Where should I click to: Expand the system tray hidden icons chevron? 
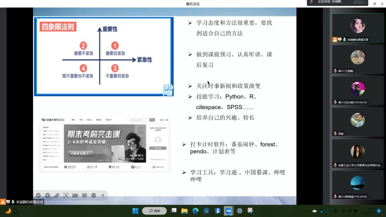[308, 211]
